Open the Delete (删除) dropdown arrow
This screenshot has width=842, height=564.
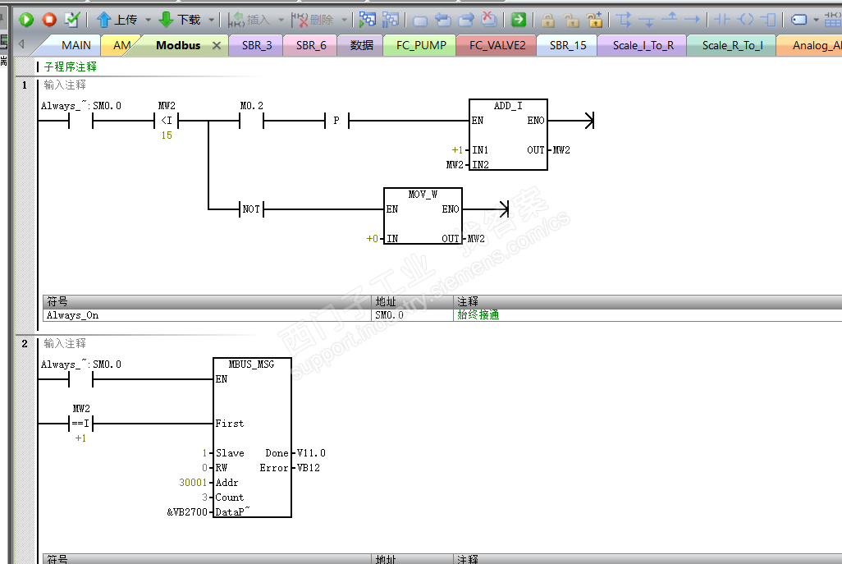[x=344, y=20]
